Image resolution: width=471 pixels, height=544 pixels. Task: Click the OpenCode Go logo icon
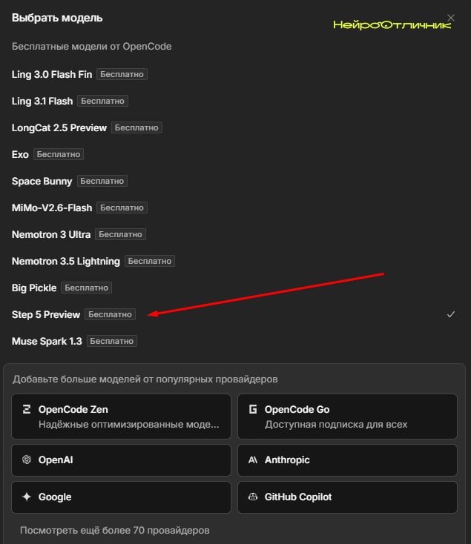coord(253,409)
